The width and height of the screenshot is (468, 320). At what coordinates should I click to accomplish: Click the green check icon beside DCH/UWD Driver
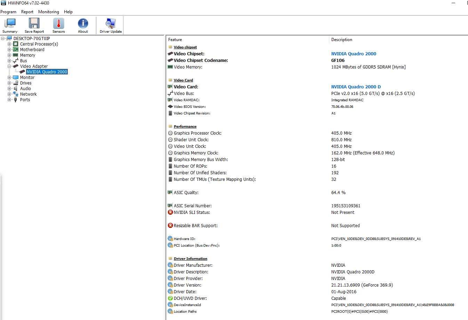click(170, 298)
